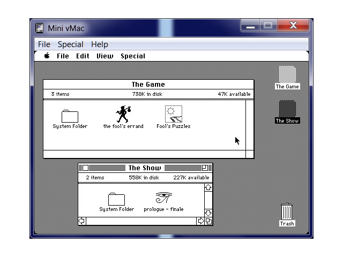Open Mini vMac's File menu

click(x=44, y=44)
